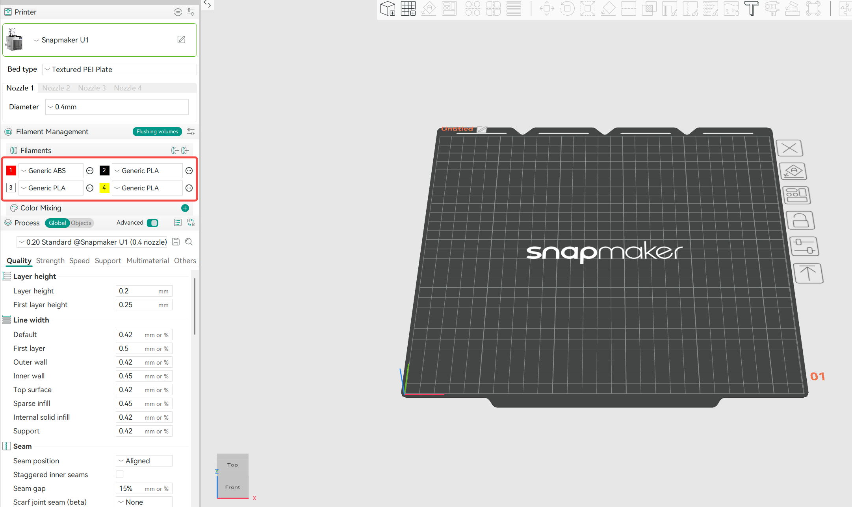This screenshot has width=852, height=507.
Task: Click the red filament 1 color swatch
Action: 11,171
